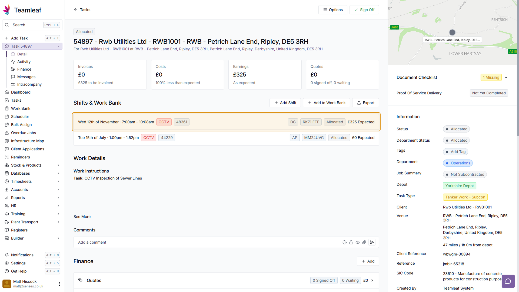This screenshot has height=292, width=519.
Task: Click Tanker Work - Subcon tag
Action: point(465,197)
